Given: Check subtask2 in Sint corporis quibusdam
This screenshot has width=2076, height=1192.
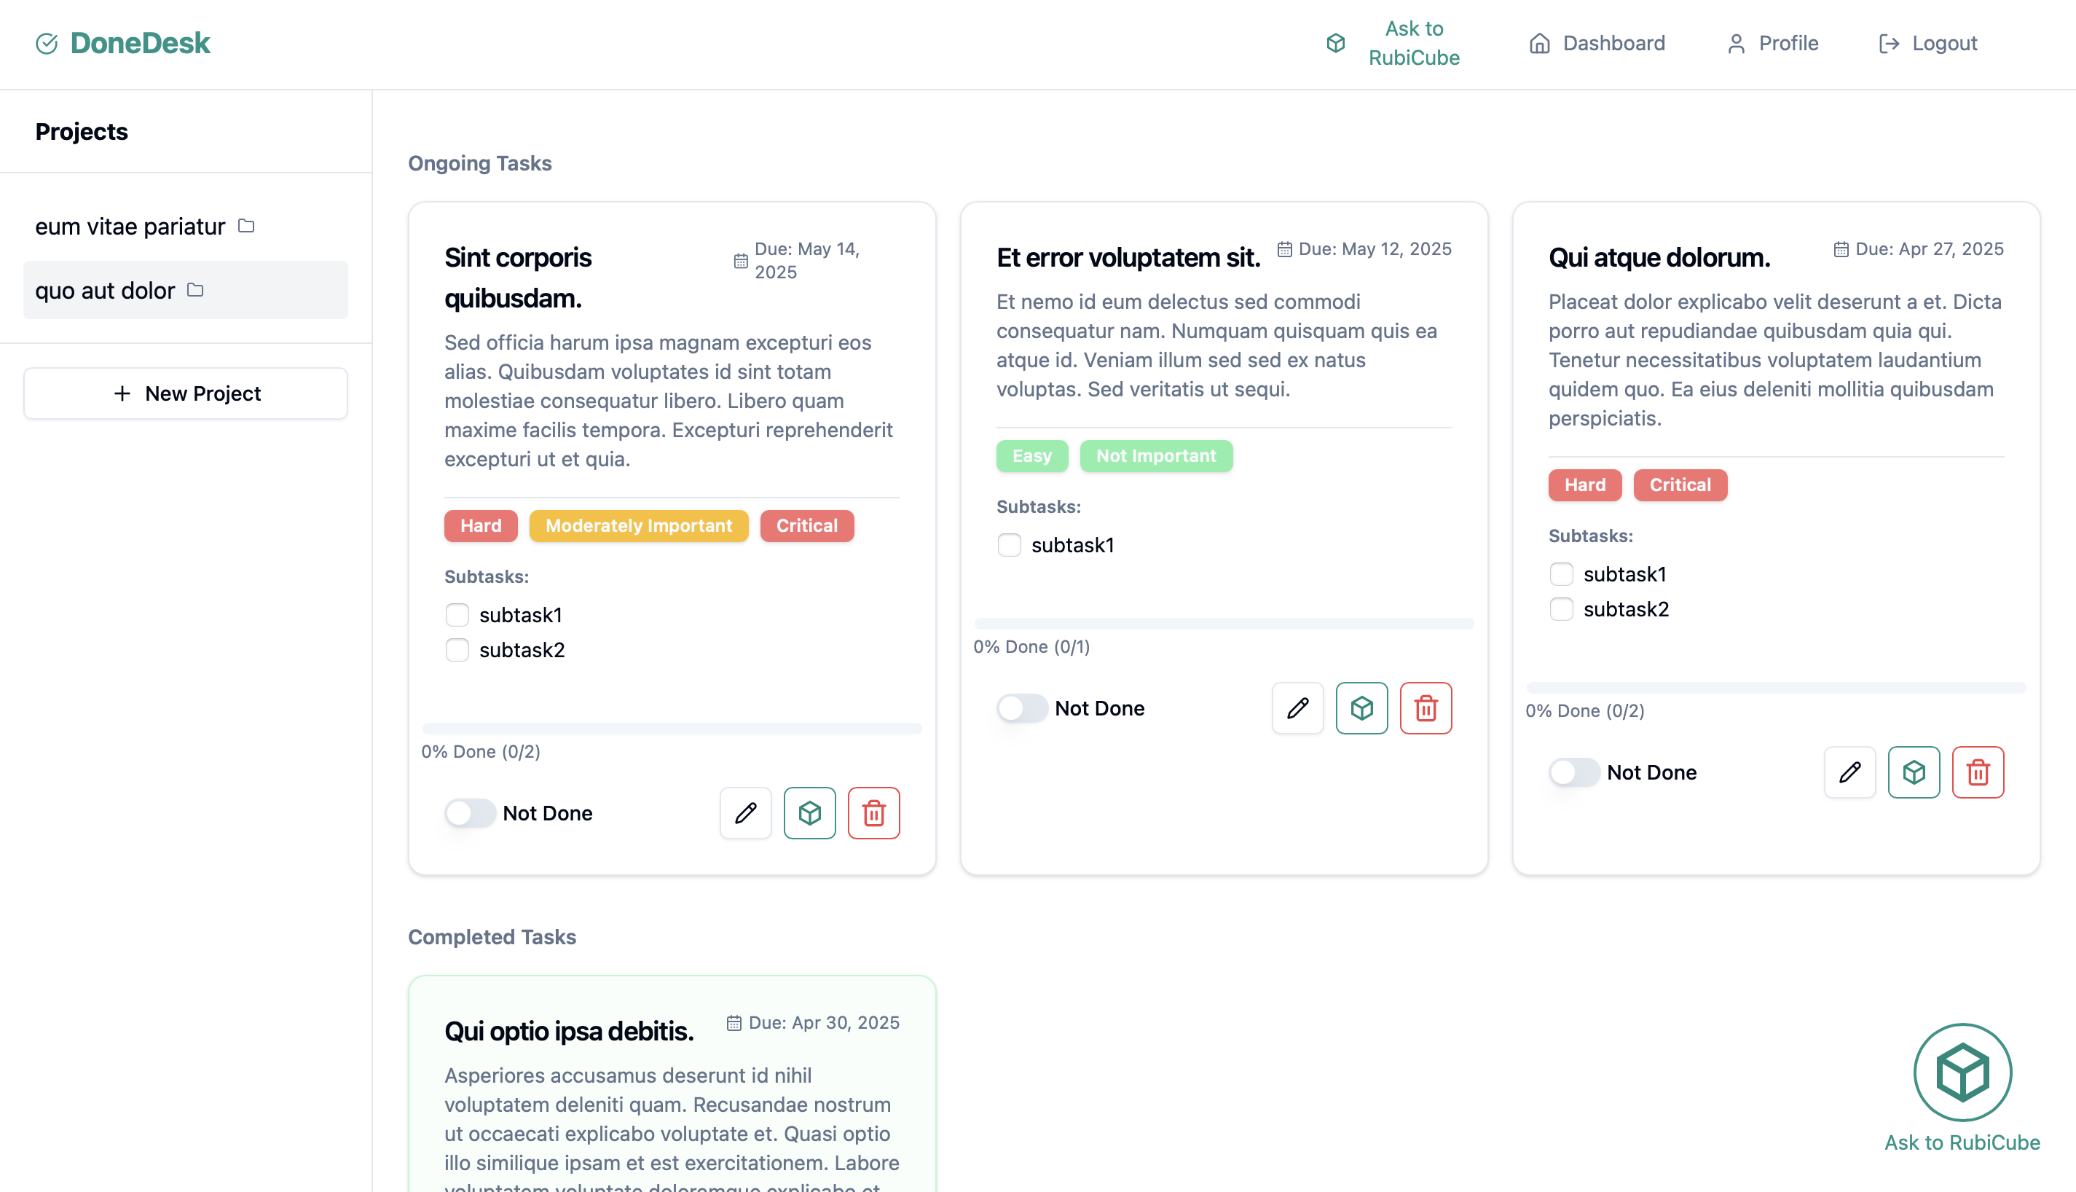Looking at the screenshot, I should point(457,650).
